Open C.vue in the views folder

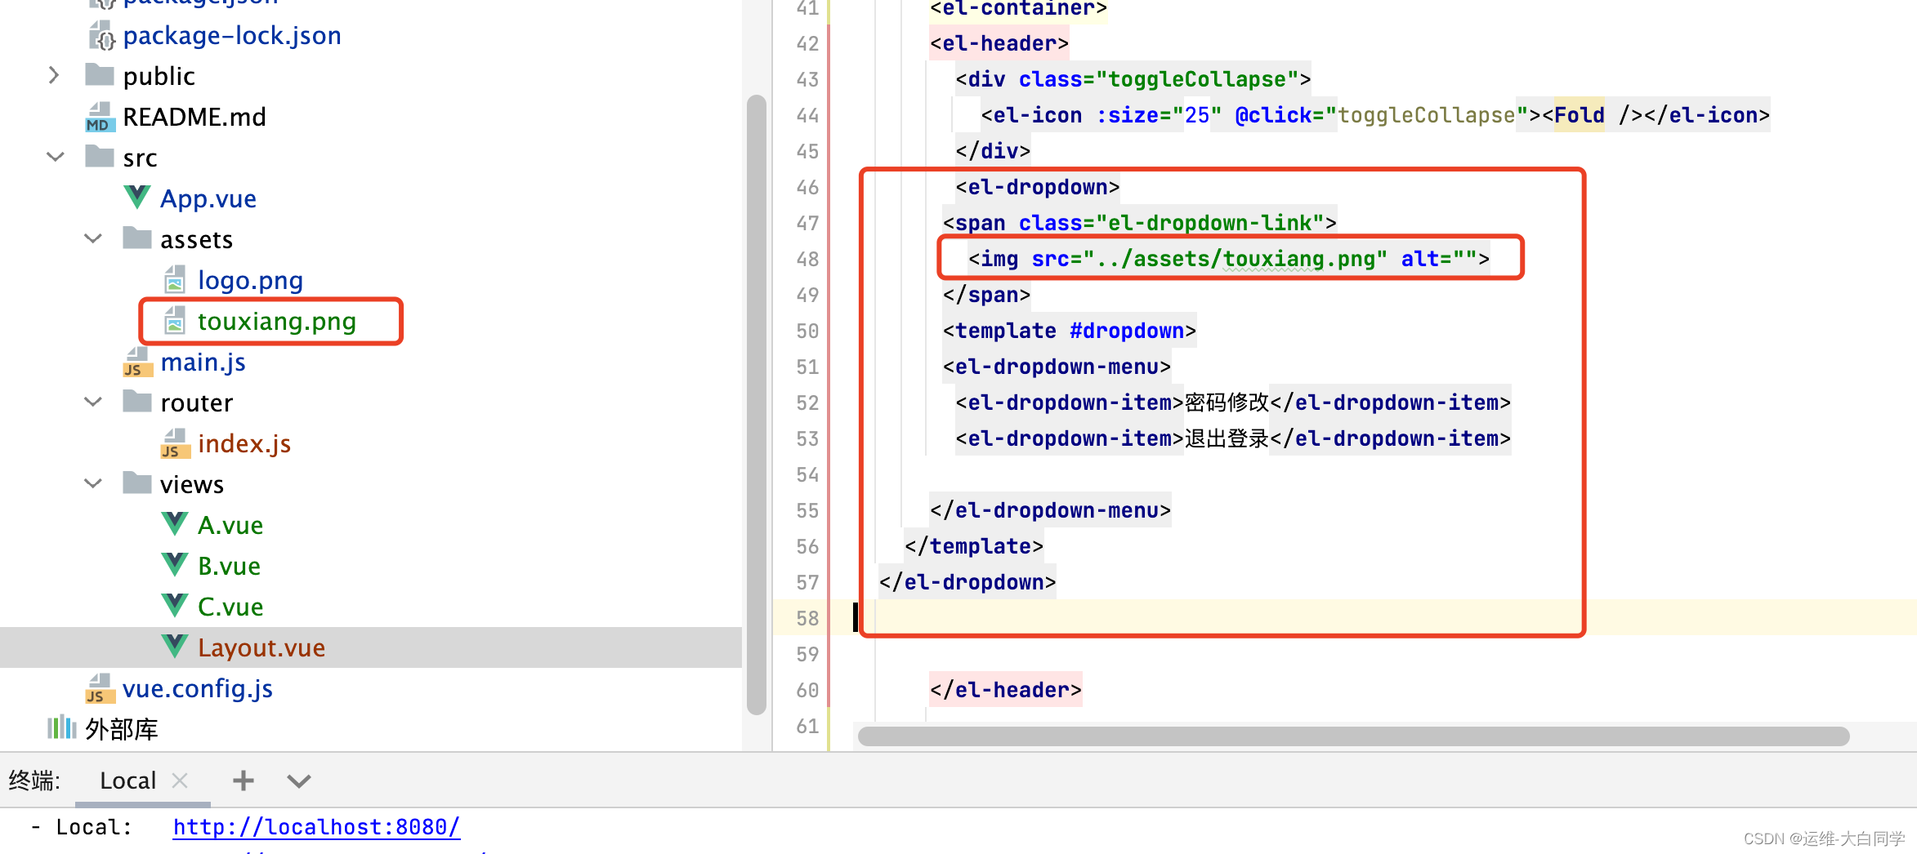[230, 607]
